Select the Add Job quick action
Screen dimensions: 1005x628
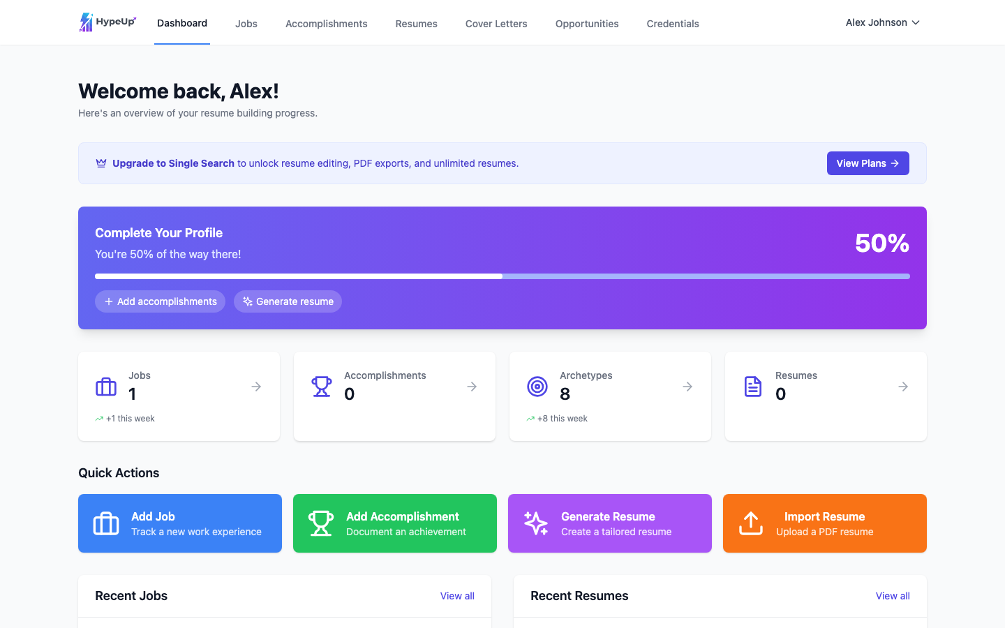[x=180, y=523]
